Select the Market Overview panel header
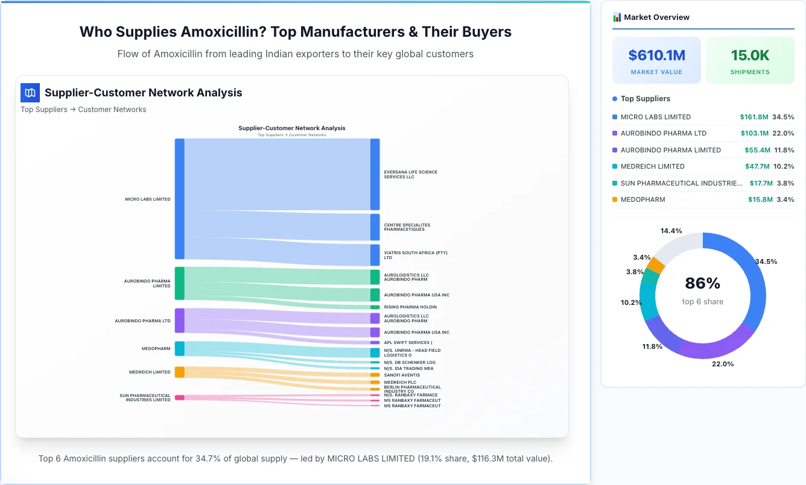806x485 pixels. pos(658,17)
